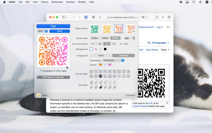Image resolution: width=212 pixels, height=133 pixels.
Task: Click the reader view icon in address bar
Action: [x=100, y=17]
